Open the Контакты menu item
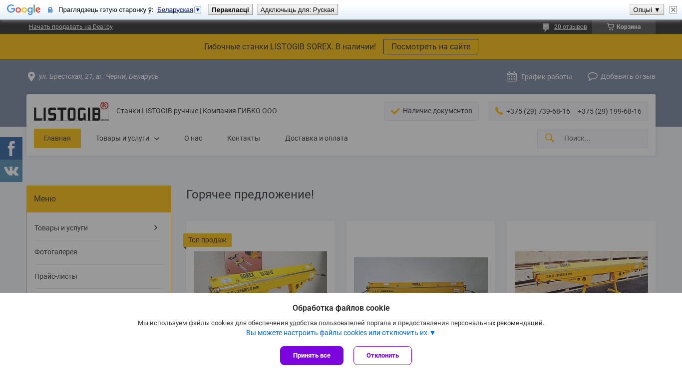Viewport: 682px width, 383px height. [x=244, y=138]
